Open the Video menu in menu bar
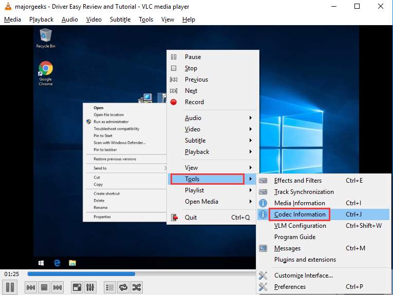 [x=93, y=19]
